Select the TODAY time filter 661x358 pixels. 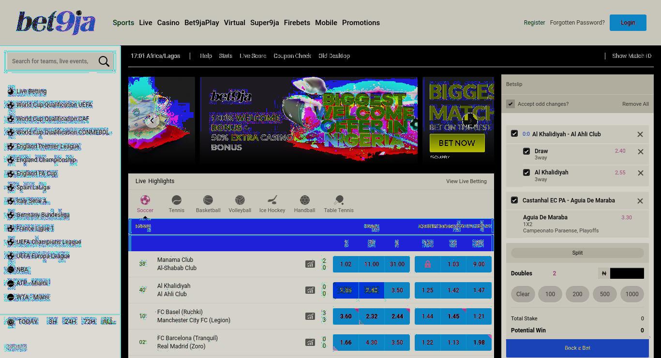pyautogui.click(x=28, y=321)
